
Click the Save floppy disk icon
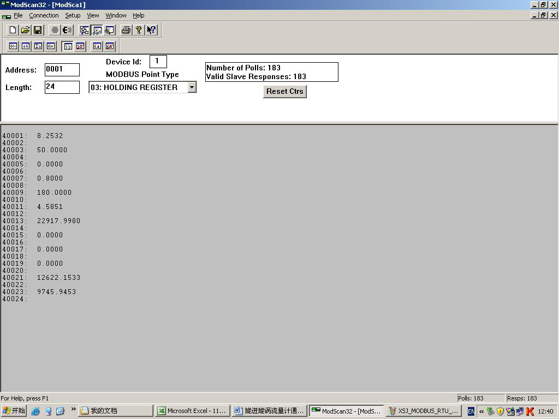[x=38, y=30]
